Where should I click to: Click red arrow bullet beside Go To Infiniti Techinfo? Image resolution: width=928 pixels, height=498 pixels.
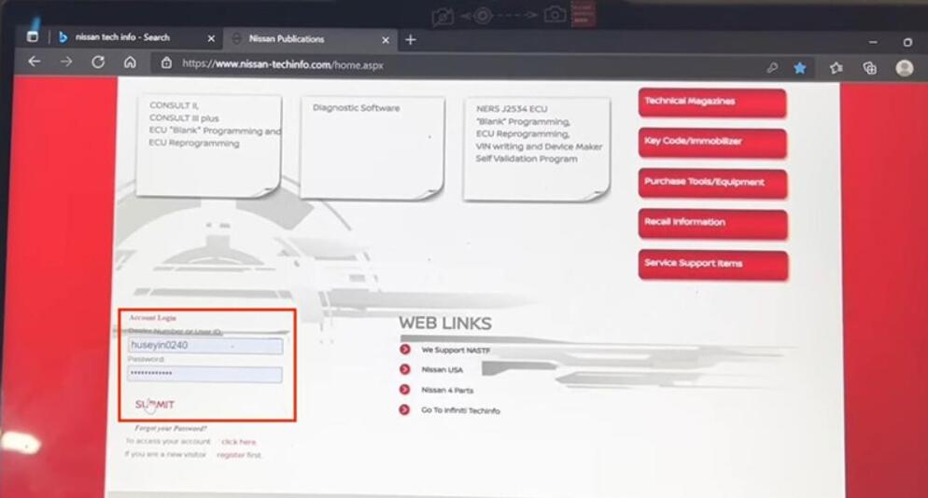[x=404, y=410]
